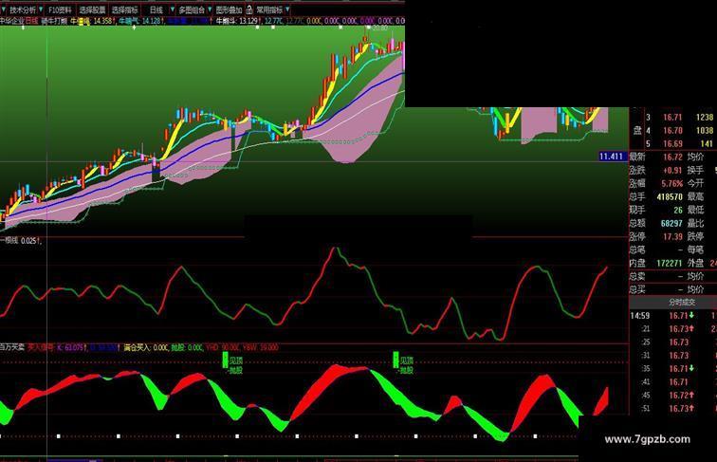Image resolution: width=717 pixels, height=462 pixels.
Task: Click 图形叠加 in the top toolbar
Action: point(229,9)
